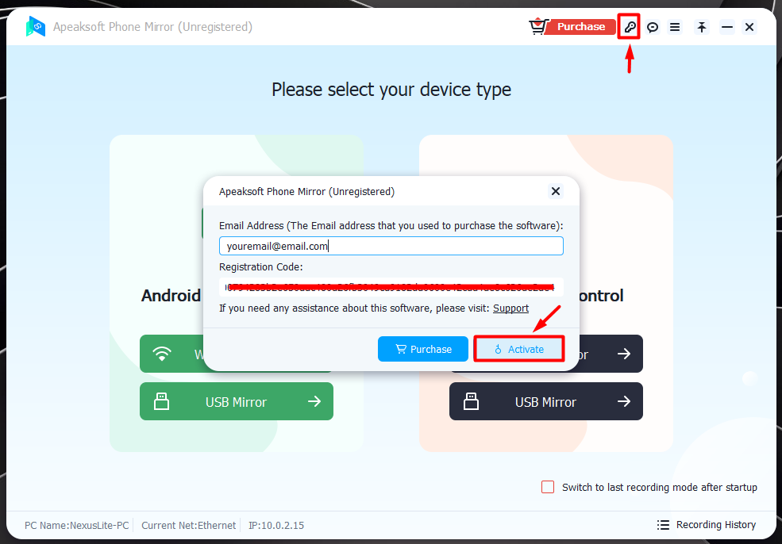
Task: Click the blue Purchase button in dialog
Action: [423, 349]
